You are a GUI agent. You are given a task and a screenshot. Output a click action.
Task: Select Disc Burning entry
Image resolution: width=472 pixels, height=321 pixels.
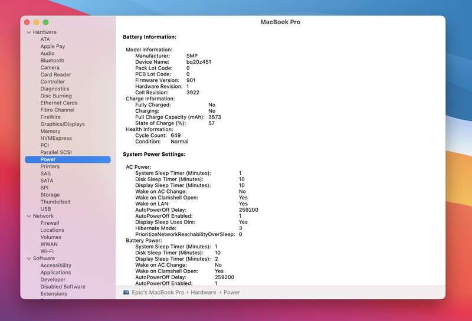[x=56, y=96]
